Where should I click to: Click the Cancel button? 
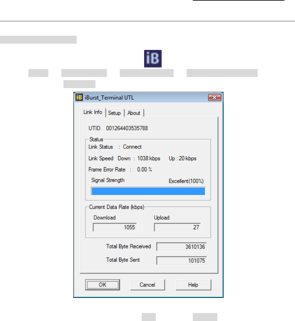pyautogui.click(x=147, y=285)
